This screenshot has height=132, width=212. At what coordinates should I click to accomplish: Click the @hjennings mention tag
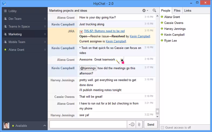pos(88,68)
